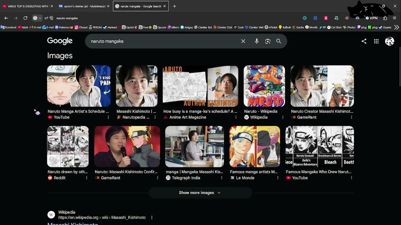Show hidden bookmarks with the overflow chevron
This screenshot has height=225, width=401.
click(397, 27)
